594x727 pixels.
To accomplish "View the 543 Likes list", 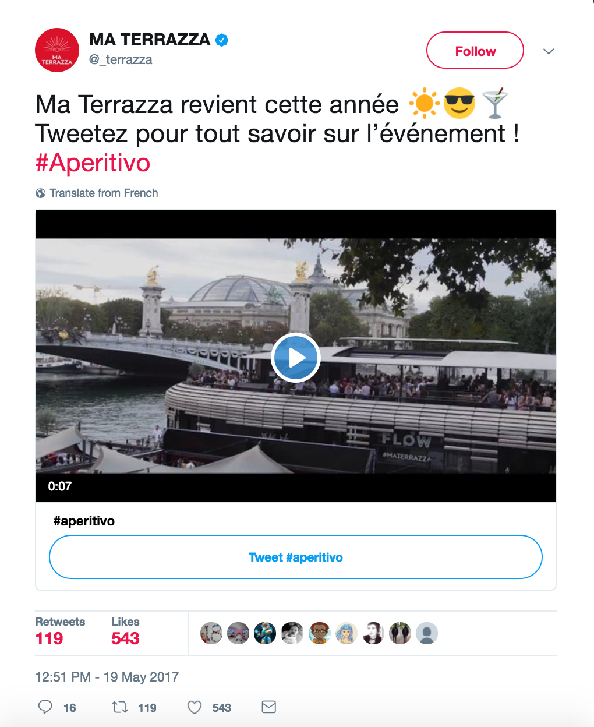I will point(125,631).
